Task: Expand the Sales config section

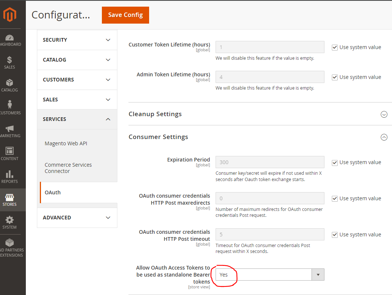Action: [x=77, y=100]
